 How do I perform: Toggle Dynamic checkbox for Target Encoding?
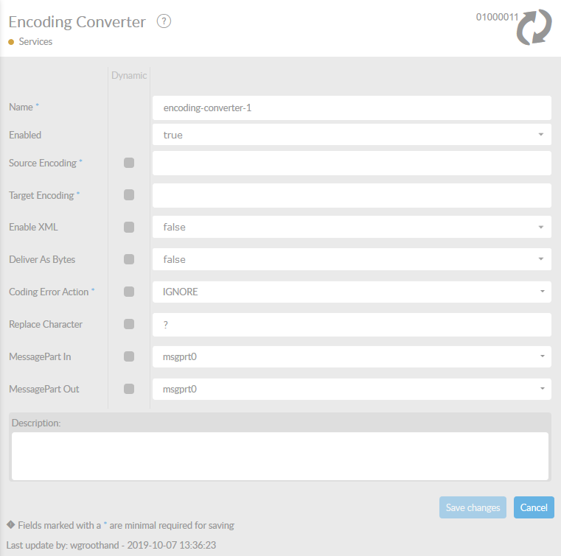click(x=129, y=195)
